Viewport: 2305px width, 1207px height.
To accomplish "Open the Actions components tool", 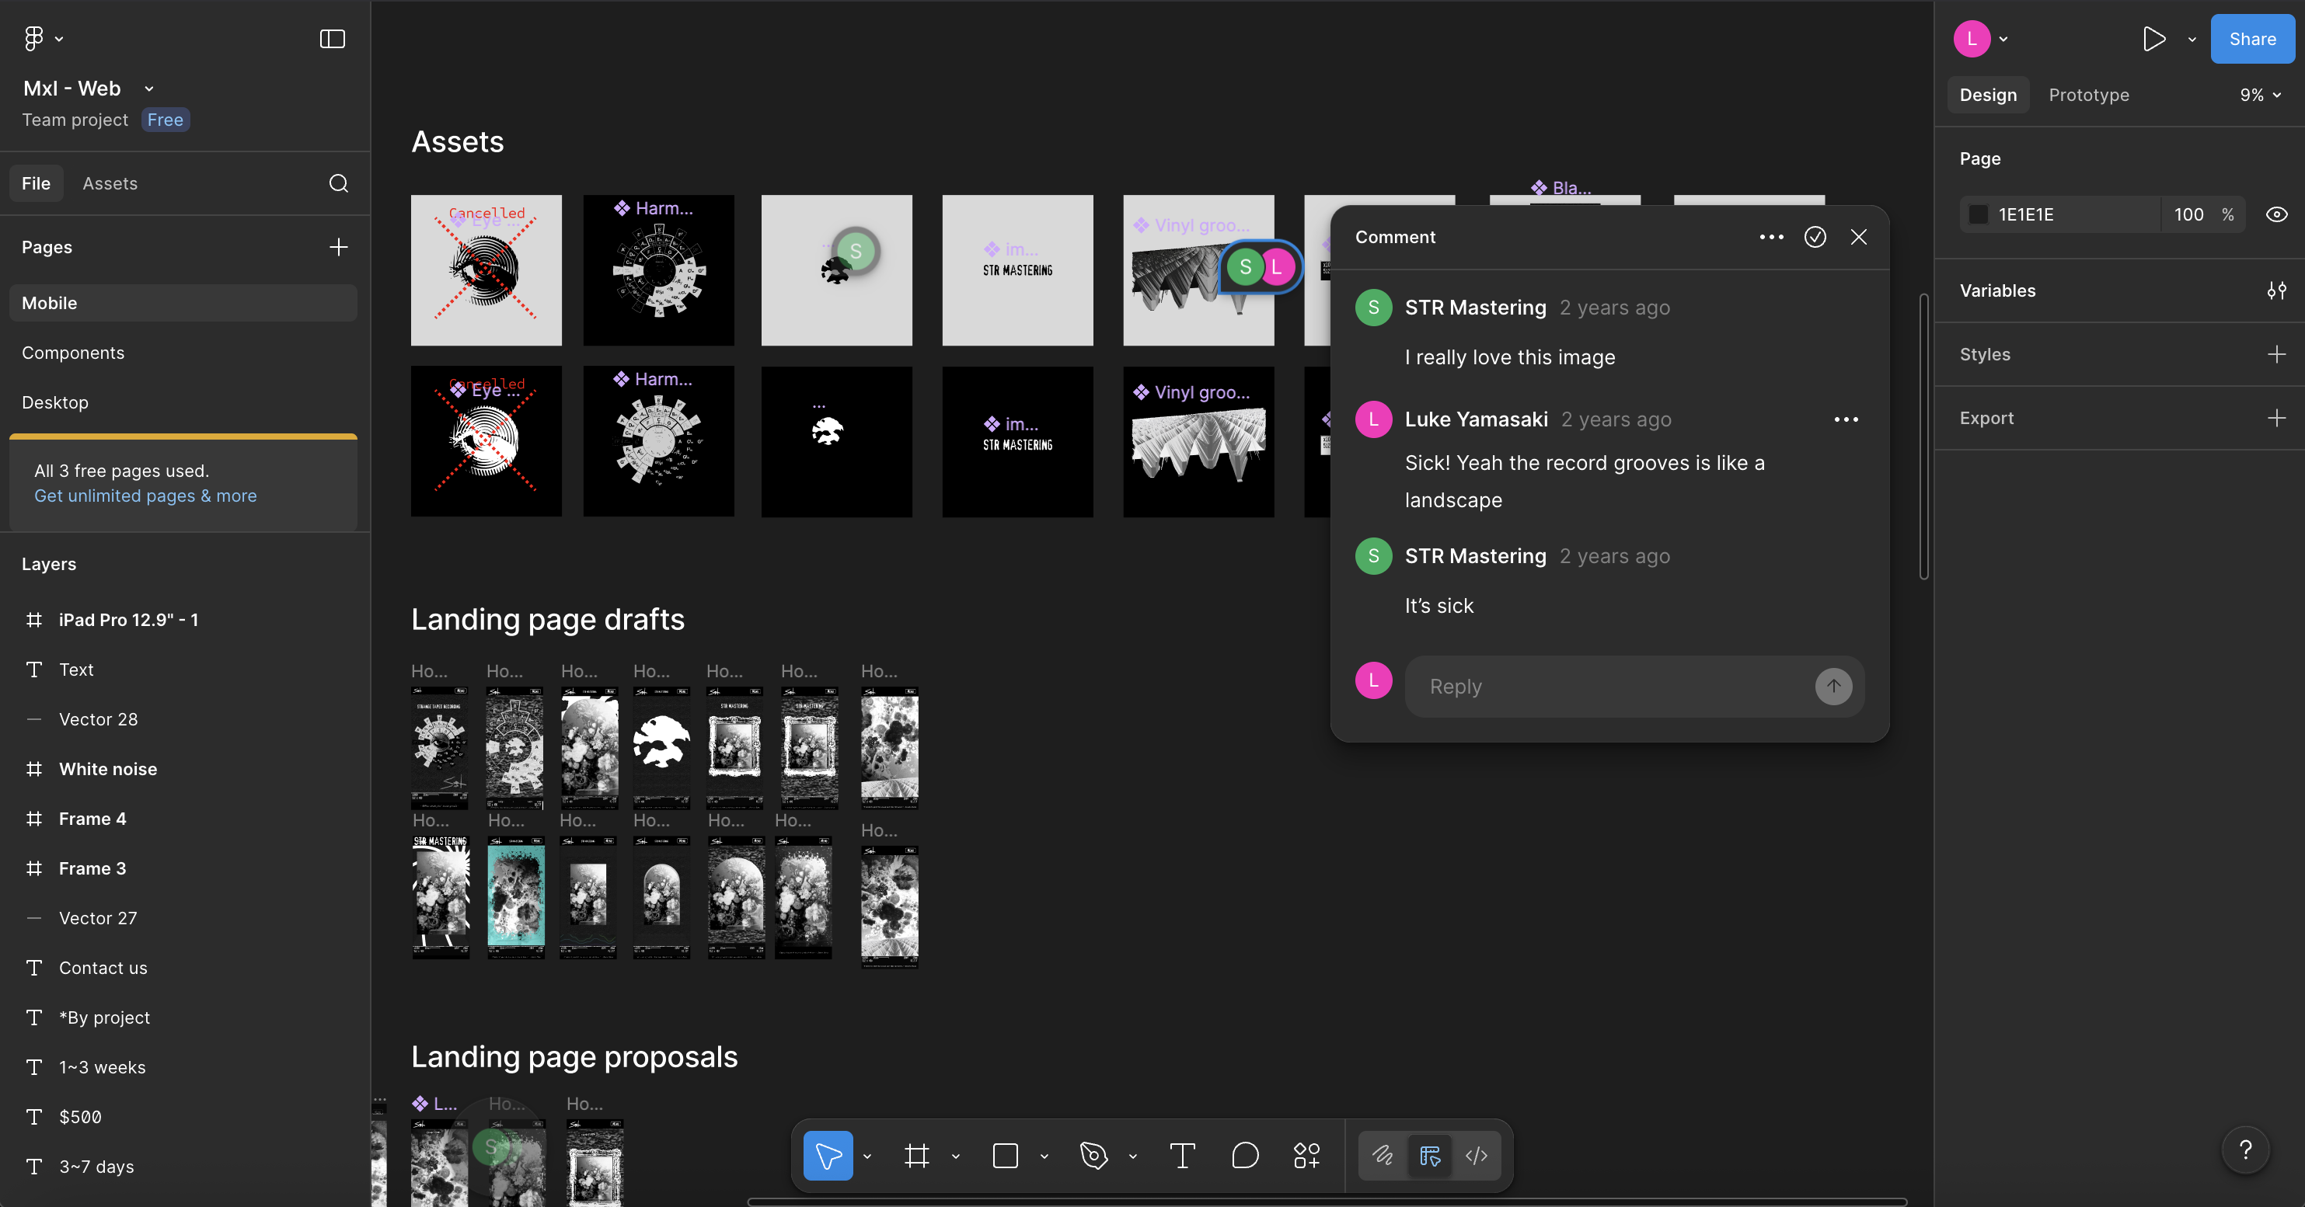I will 1306,1156.
